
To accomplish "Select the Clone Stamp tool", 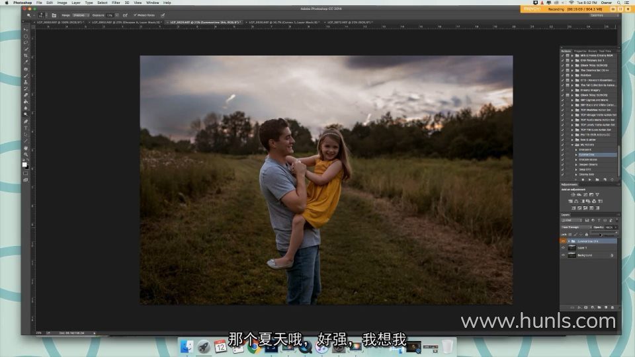I will point(26,82).
